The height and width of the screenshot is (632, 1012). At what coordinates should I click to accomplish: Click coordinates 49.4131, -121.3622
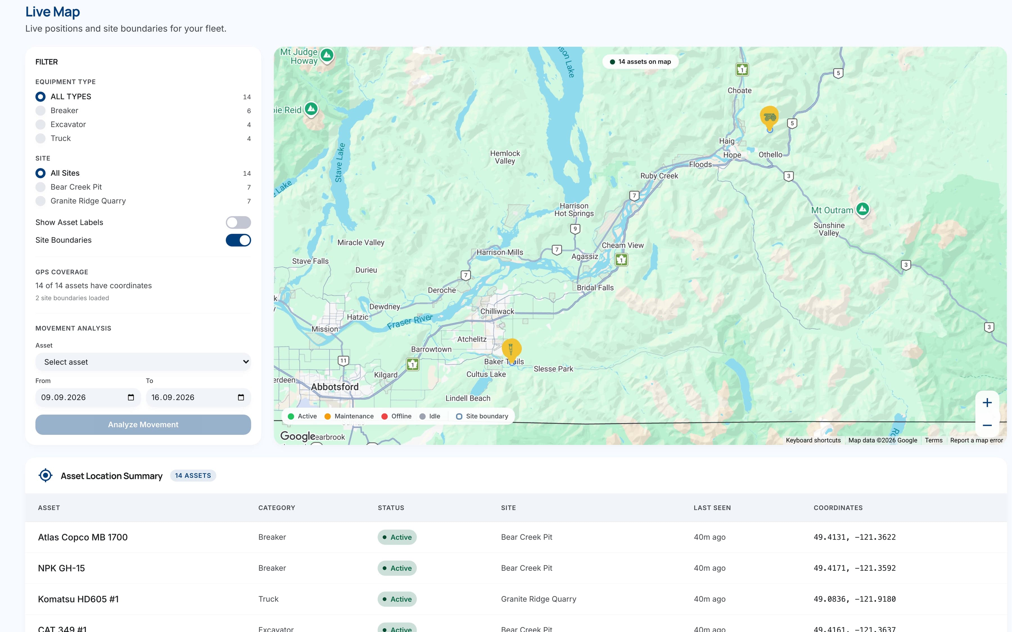[x=854, y=537]
